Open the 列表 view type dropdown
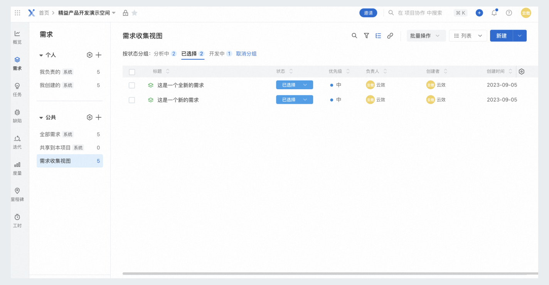 468,36
